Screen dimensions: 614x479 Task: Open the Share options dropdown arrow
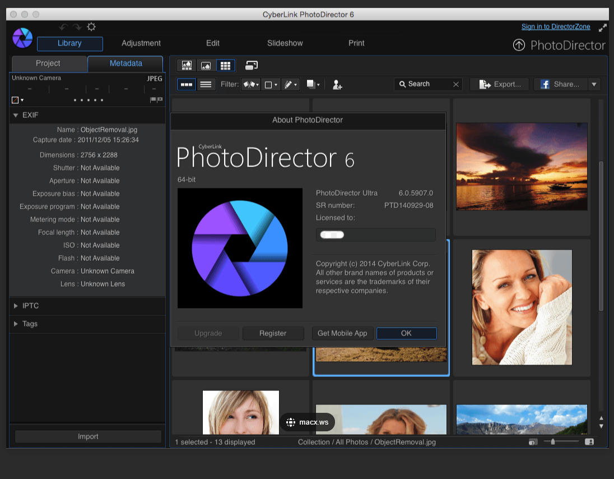pos(594,84)
